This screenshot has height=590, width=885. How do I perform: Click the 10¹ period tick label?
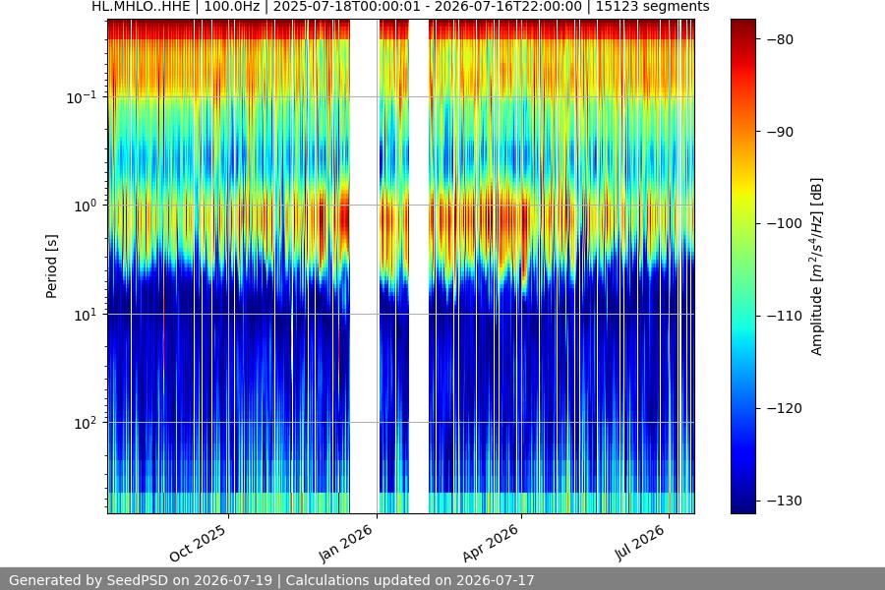point(86,315)
